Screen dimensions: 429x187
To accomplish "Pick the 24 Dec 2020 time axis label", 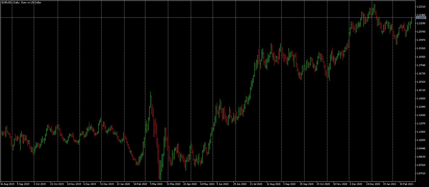I will [x=373, y=184].
